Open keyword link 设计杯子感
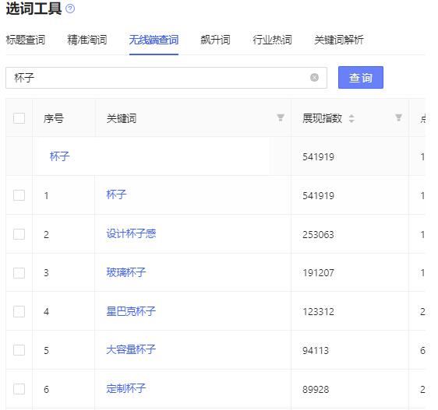The height and width of the screenshot is (410, 438). [131, 233]
